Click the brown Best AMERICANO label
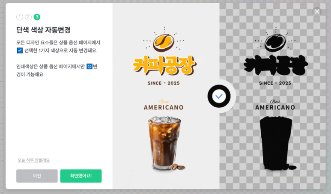 [164, 105]
